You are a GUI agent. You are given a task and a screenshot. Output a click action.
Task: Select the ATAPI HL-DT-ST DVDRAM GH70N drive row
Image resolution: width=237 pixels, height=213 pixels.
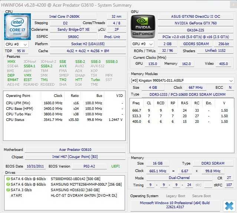(64, 196)
